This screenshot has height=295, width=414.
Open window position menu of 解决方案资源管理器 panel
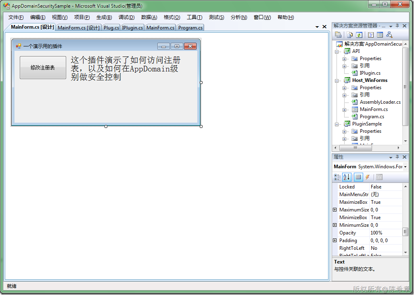(x=391, y=26)
